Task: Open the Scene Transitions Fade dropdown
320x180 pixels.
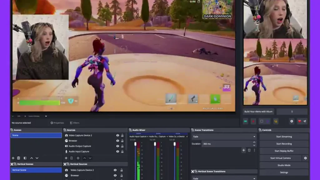Action: 224,137
